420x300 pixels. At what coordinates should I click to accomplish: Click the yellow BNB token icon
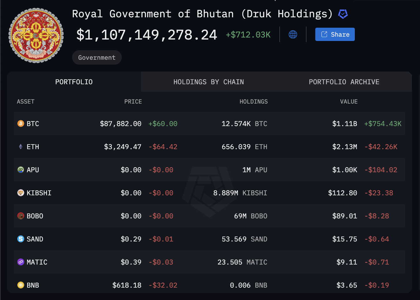pyautogui.click(x=21, y=285)
